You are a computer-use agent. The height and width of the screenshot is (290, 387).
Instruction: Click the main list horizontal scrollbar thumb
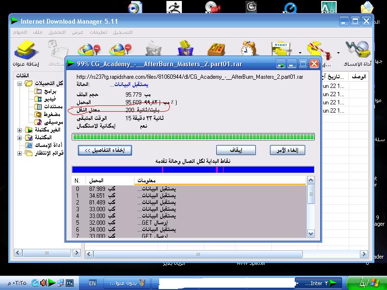tap(198, 254)
